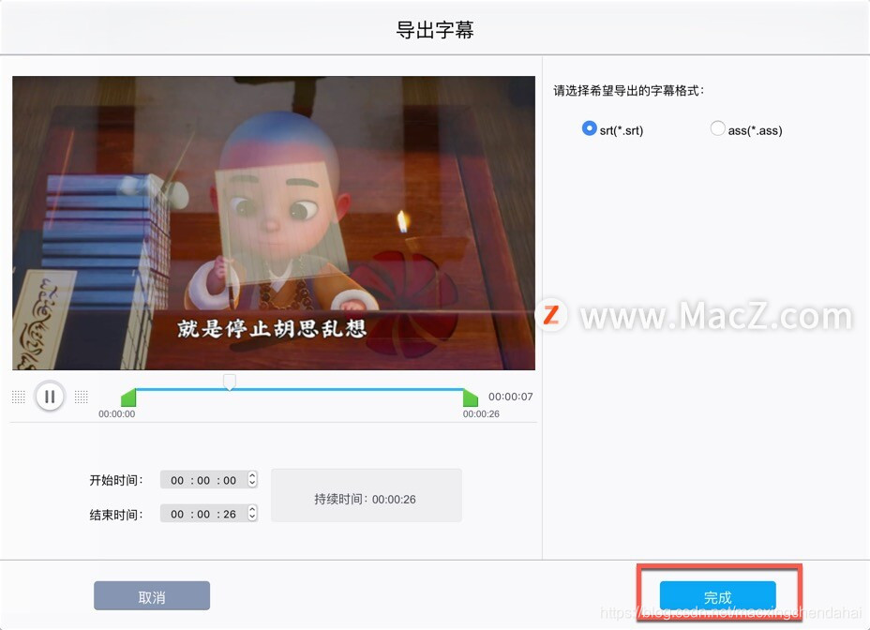Click the blue 完成 button to finish export

[717, 595]
